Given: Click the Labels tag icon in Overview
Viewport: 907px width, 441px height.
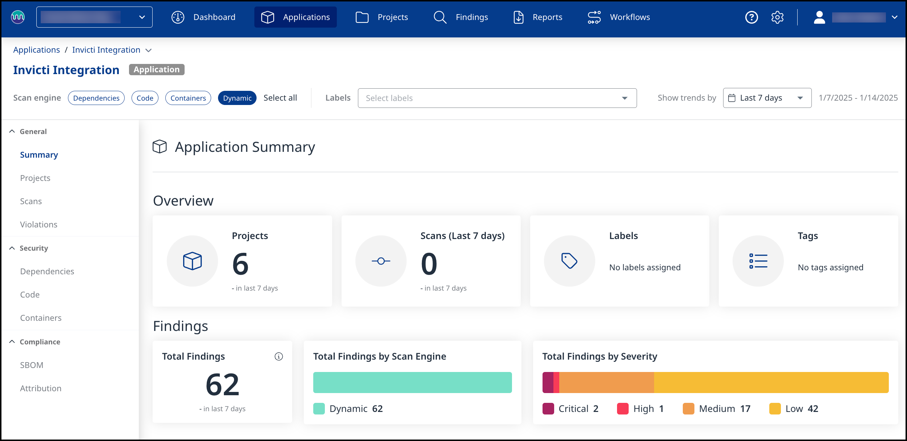Looking at the screenshot, I should click(x=569, y=261).
